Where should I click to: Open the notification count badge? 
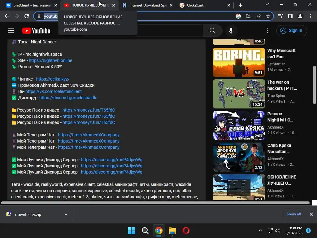pyautogui.click(x=308, y=231)
